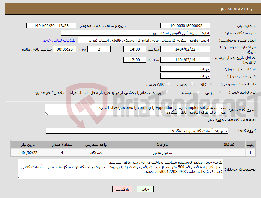Click the table date cell 1404/02/22

click(28, 153)
